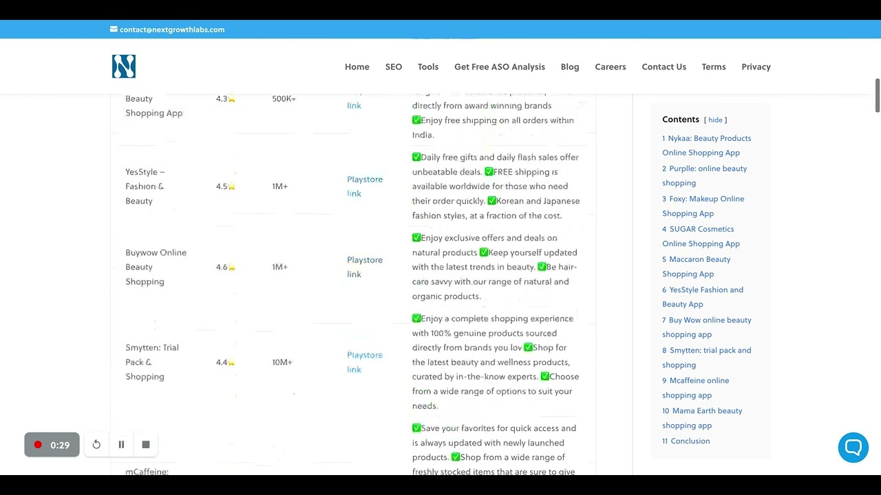Jump to Purplle: online beauty shopping entry
The height and width of the screenshot is (495, 881).
coord(705,176)
